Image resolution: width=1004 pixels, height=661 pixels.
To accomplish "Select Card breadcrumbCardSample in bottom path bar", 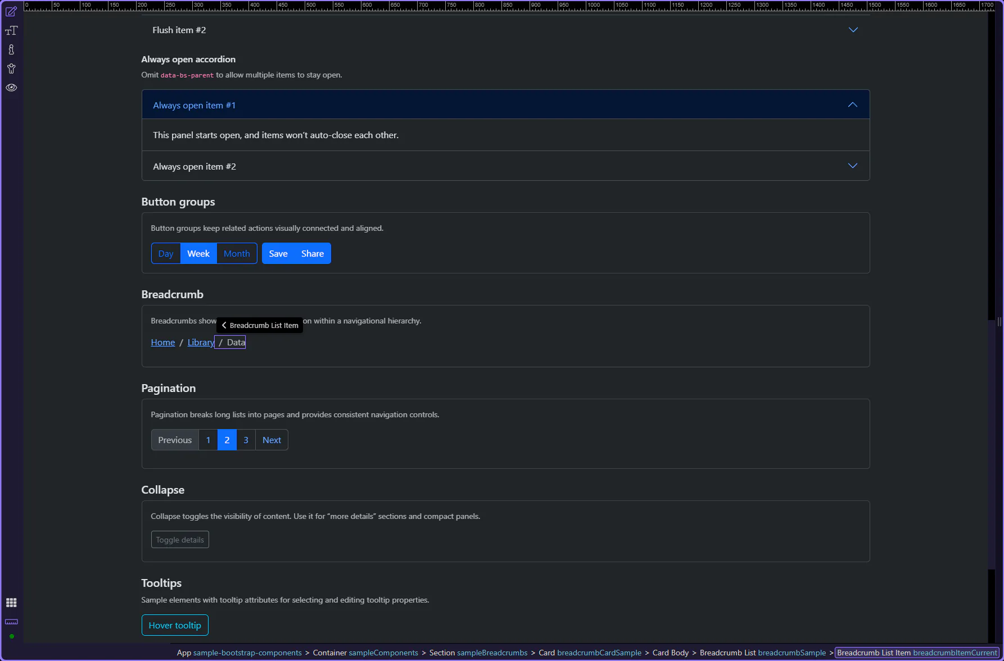I will pos(590,653).
